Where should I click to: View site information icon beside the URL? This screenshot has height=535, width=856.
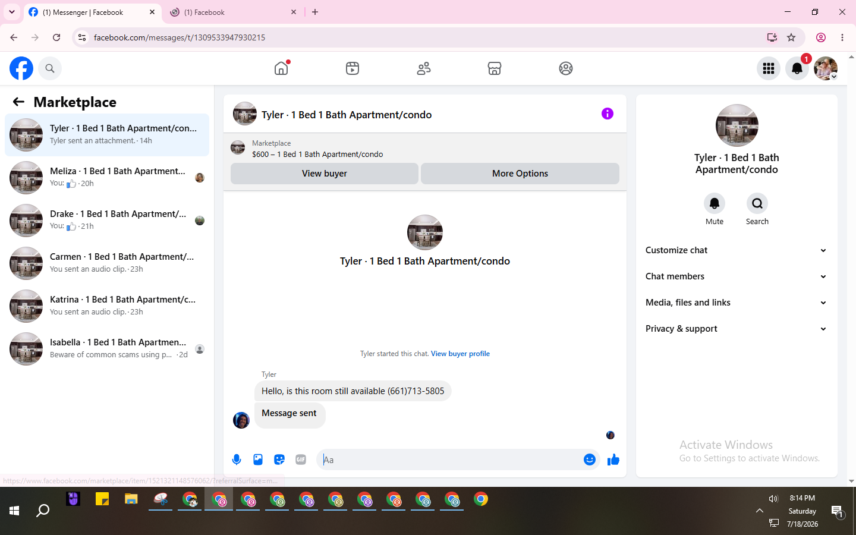[82, 37]
